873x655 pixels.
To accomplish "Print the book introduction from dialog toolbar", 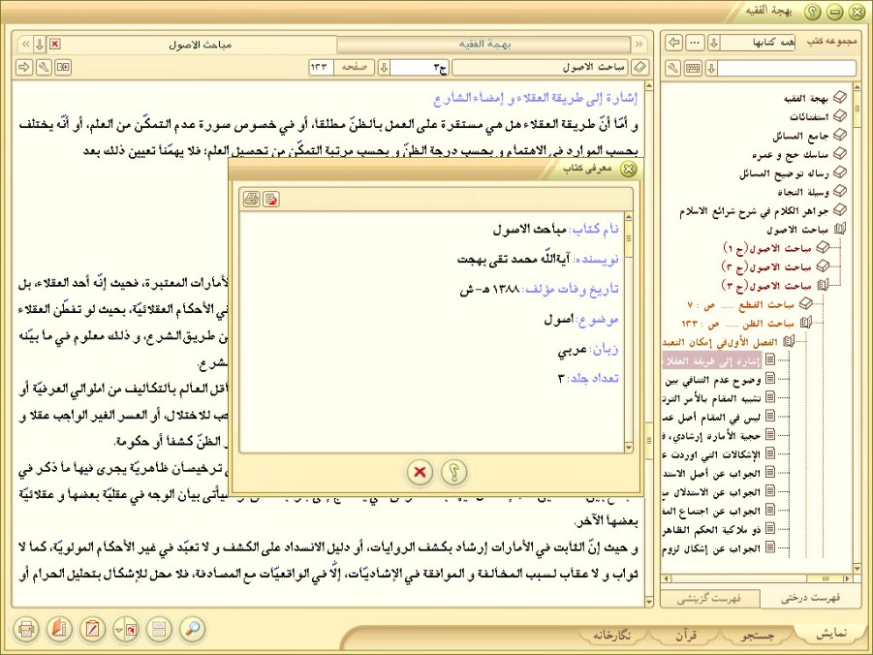I will tap(252, 199).
